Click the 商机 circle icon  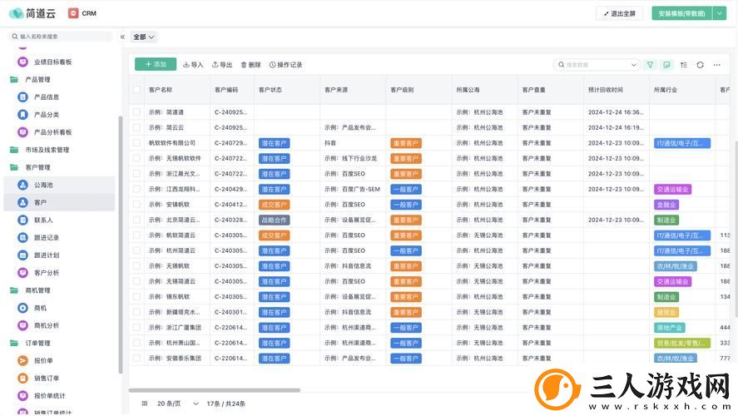(x=22, y=308)
